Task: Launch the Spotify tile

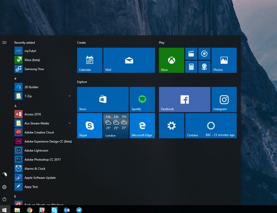Action: [142, 100]
